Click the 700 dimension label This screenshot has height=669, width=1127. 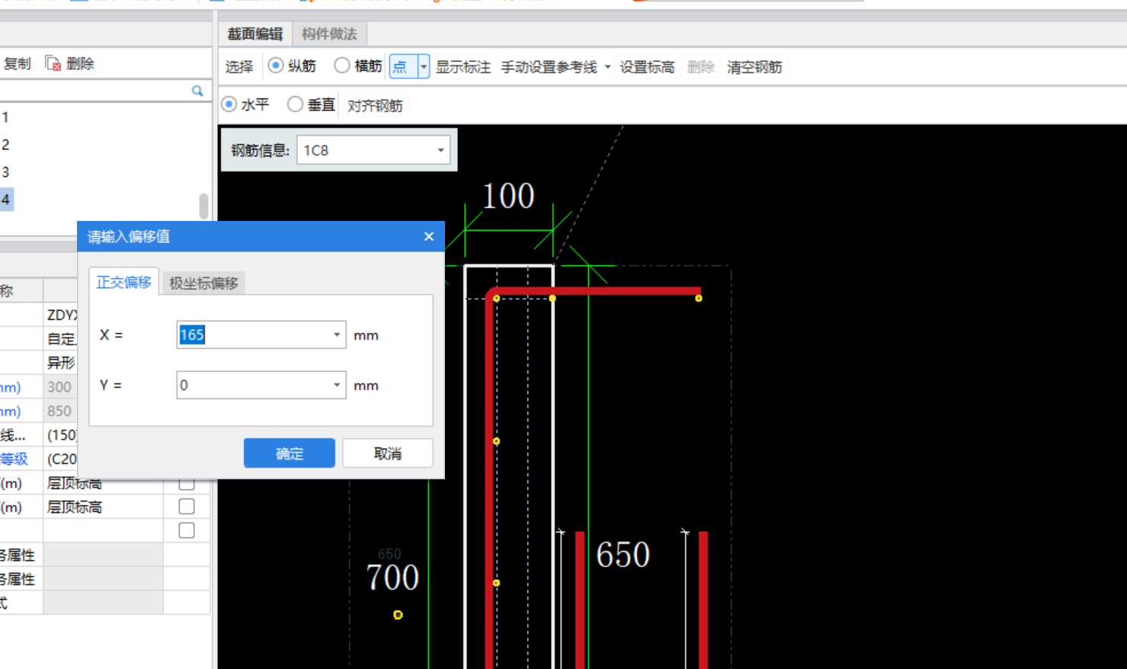tap(392, 578)
